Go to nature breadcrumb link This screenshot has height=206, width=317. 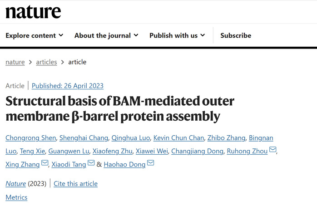pyautogui.click(x=15, y=62)
